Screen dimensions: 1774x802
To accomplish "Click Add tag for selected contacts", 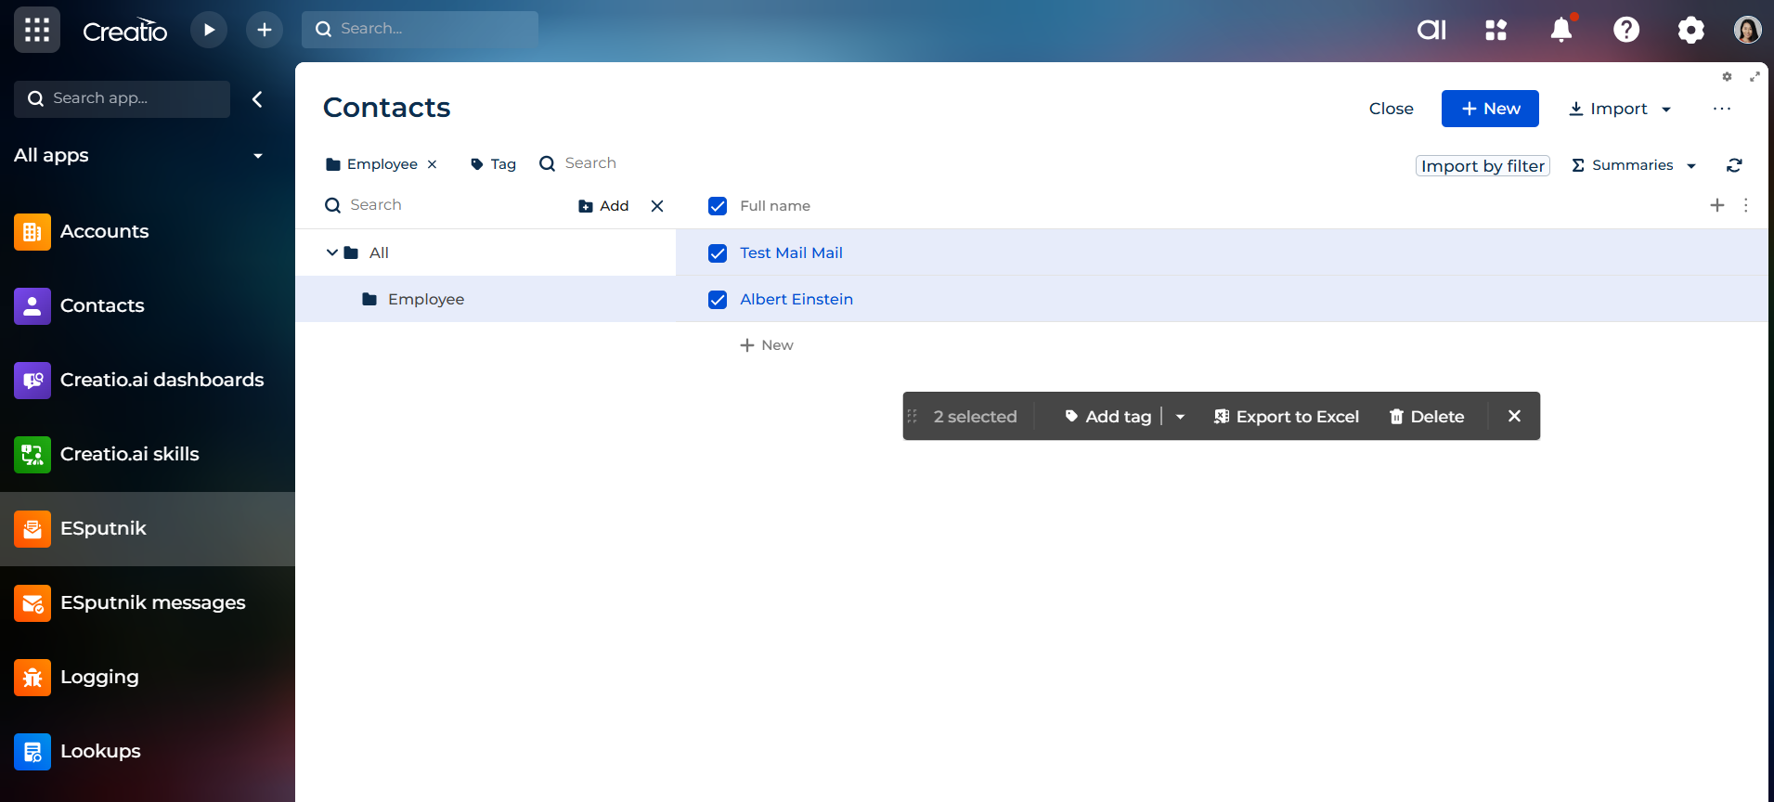I will point(1108,417).
